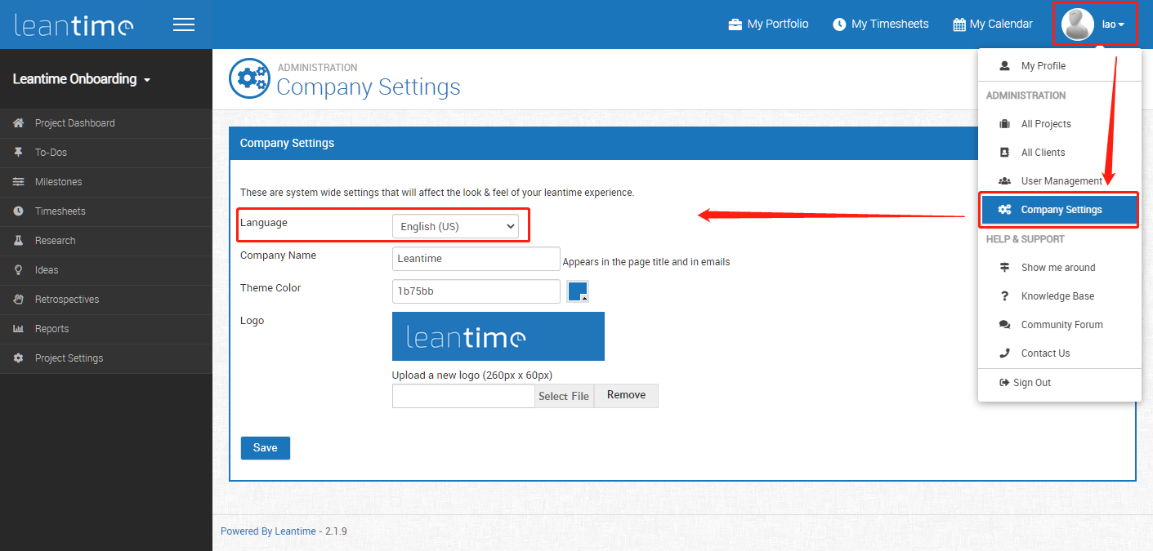
Task: Click the gear icon for Project Settings
Action: click(x=18, y=358)
